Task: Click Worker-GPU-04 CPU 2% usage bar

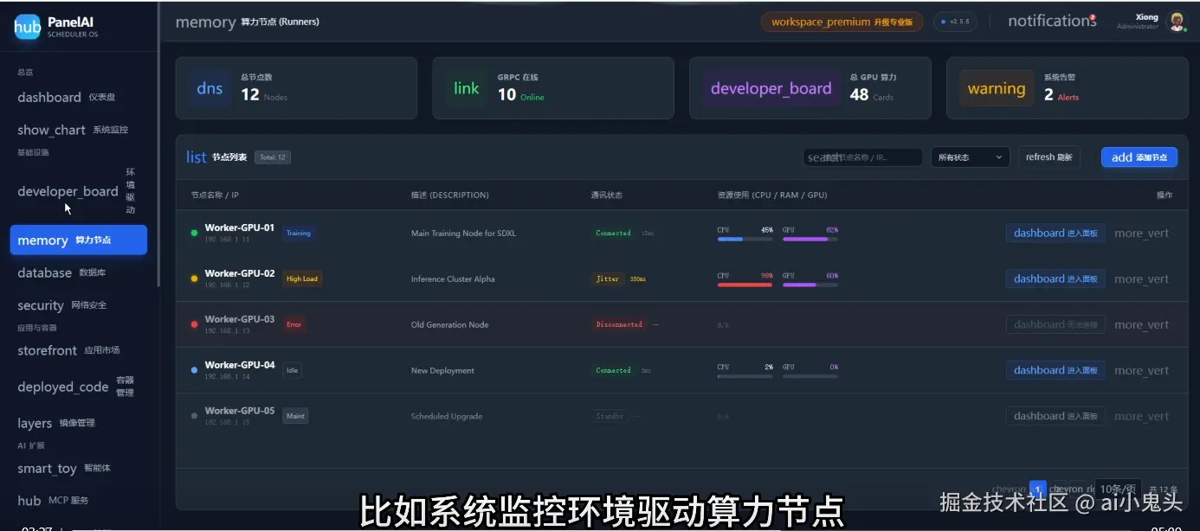Action: (745, 376)
